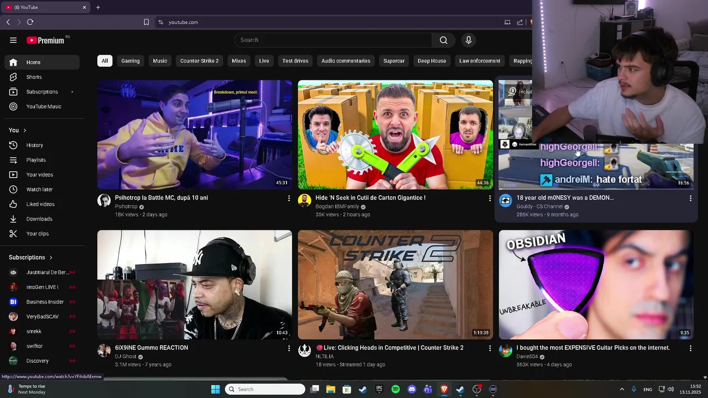This screenshot has height=398, width=708.
Task: Open Your clips
Action: (42, 233)
